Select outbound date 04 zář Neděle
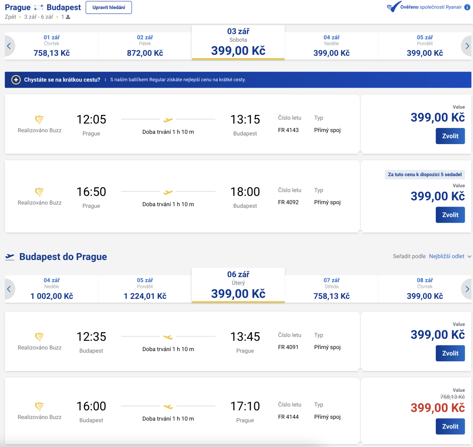The height and width of the screenshot is (447, 473). tap(331, 46)
